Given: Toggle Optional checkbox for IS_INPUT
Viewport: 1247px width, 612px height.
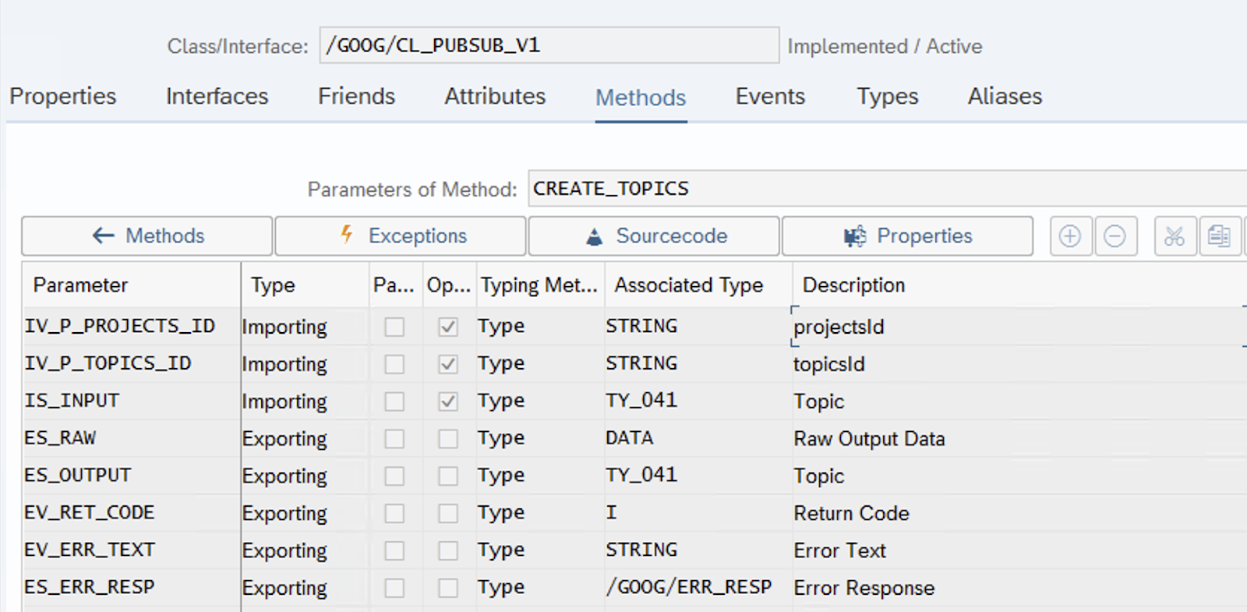Looking at the screenshot, I should [448, 402].
